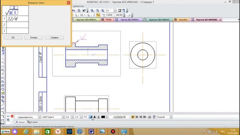Image resolution: width=240 pixels, height=135 pixels.
Task: Click the Create object arrow icon
Action: [8, 116]
